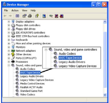Select the "Ports (COM & LPT)" label

[x=26, y=58]
